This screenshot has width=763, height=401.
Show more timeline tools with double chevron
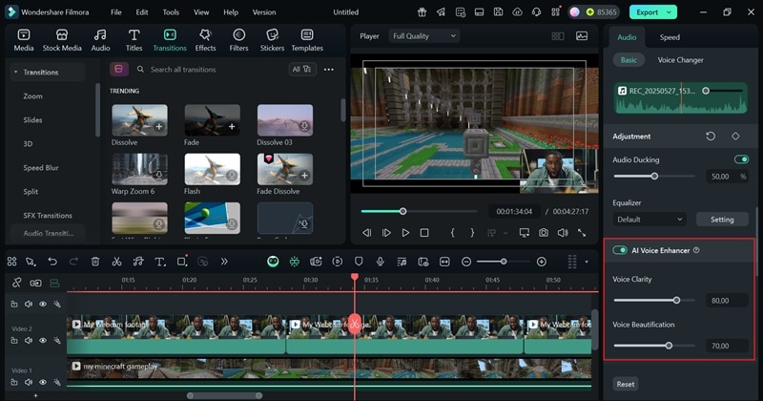point(224,262)
